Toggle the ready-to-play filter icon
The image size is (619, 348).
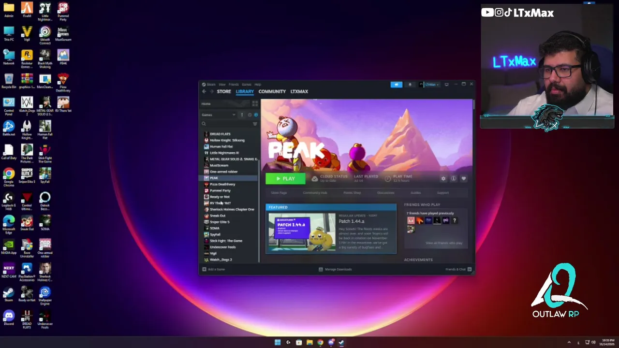[x=256, y=115]
